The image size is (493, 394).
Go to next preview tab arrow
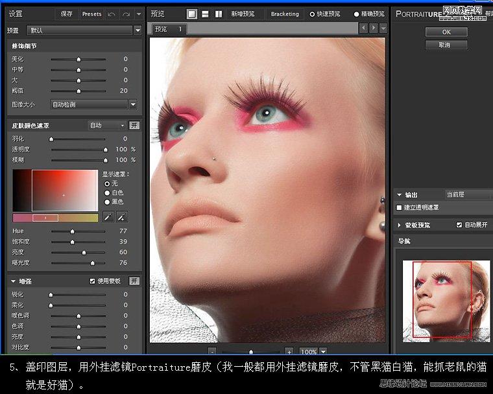click(x=373, y=29)
